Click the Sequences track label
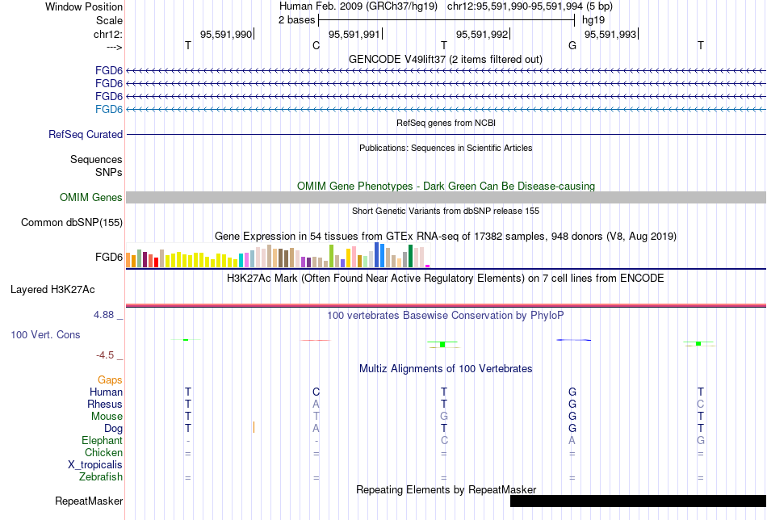The width and height of the screenshot is (767, 520). [96, 160]
